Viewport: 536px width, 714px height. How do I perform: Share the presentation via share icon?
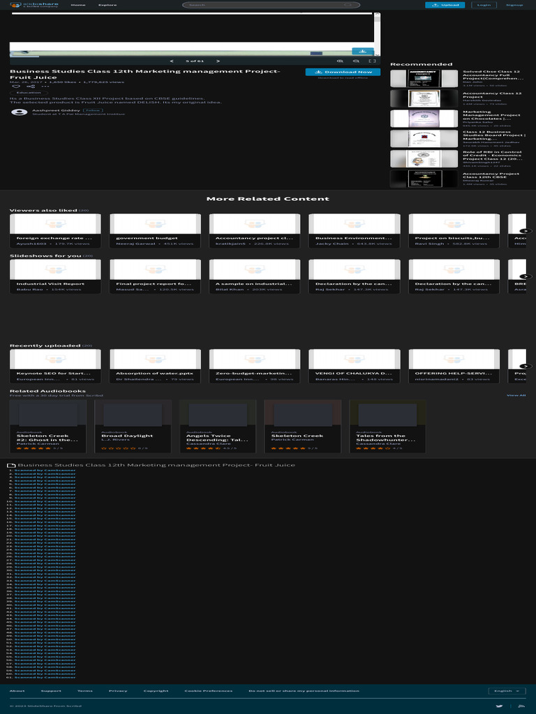pos(31,86)
